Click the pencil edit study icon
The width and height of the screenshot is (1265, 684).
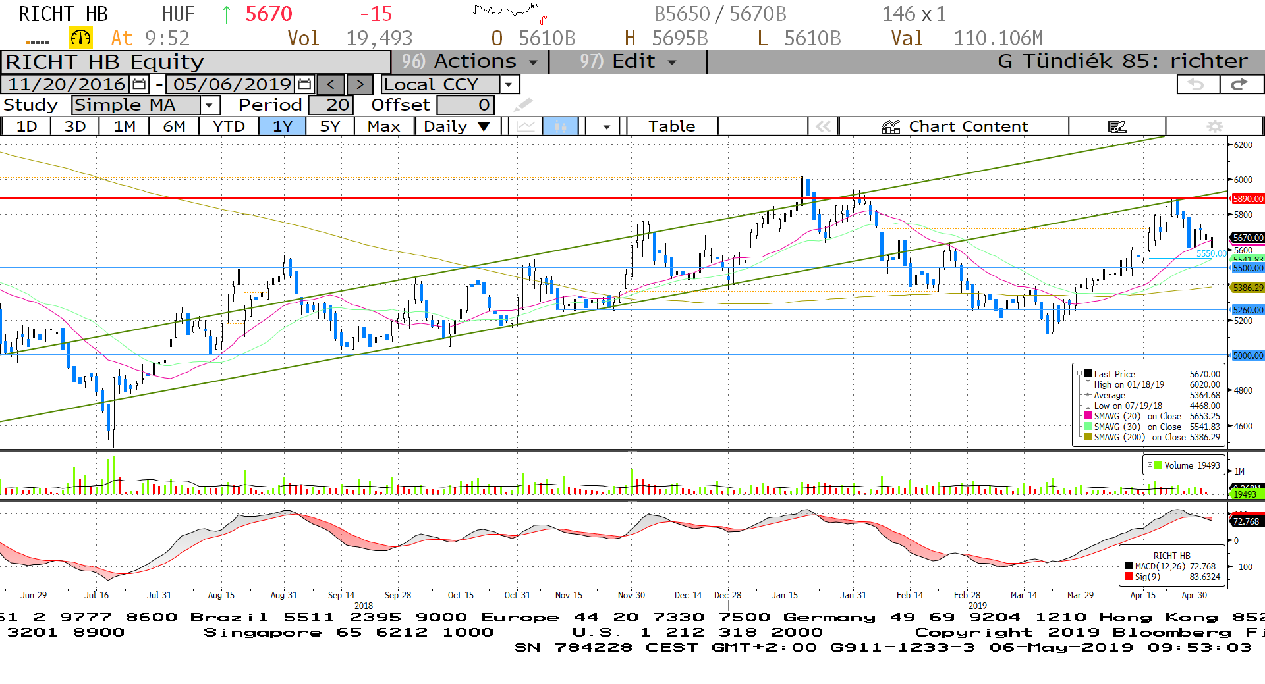(523, 105)
